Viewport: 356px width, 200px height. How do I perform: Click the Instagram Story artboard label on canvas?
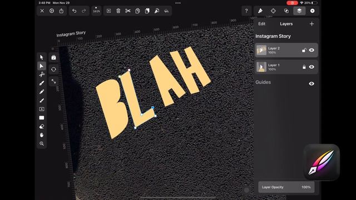71,34
